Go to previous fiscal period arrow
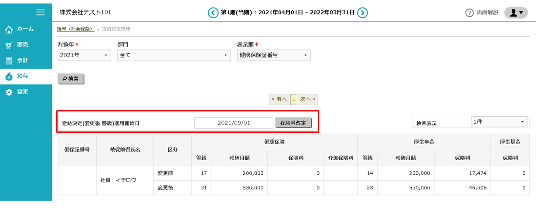Screen dimensions: 541x212 [x=213, y=13]
